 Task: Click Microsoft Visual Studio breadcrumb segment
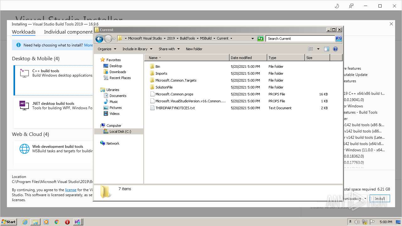pos(145,38)
